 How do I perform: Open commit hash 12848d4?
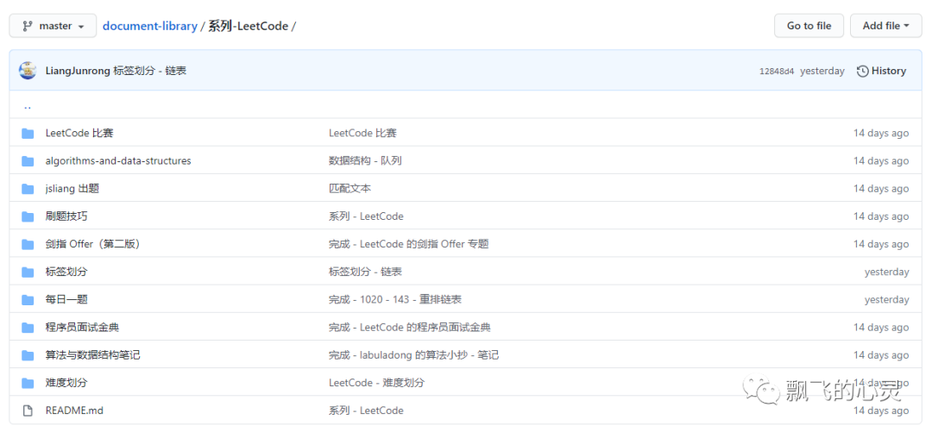(x=777, y=72)
